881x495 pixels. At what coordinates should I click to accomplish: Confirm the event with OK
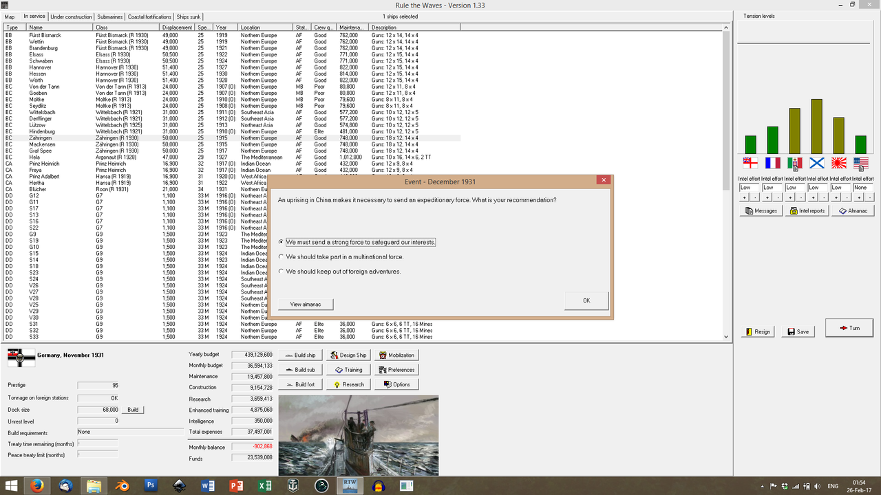pos(586,300)
